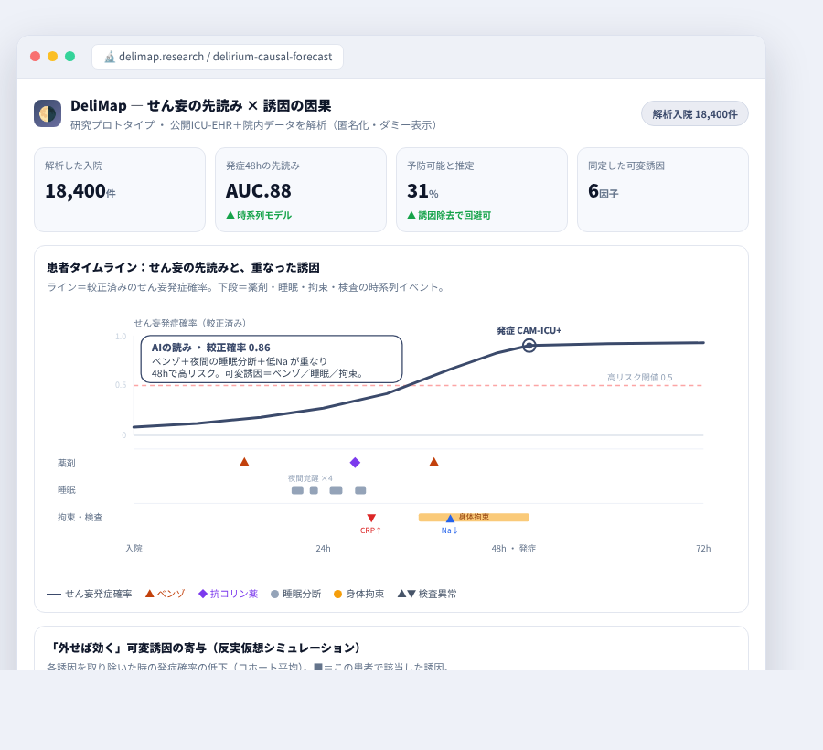Click the microscope icon in the address bar
The image size is (823, 750).
(x=109, y=57)
